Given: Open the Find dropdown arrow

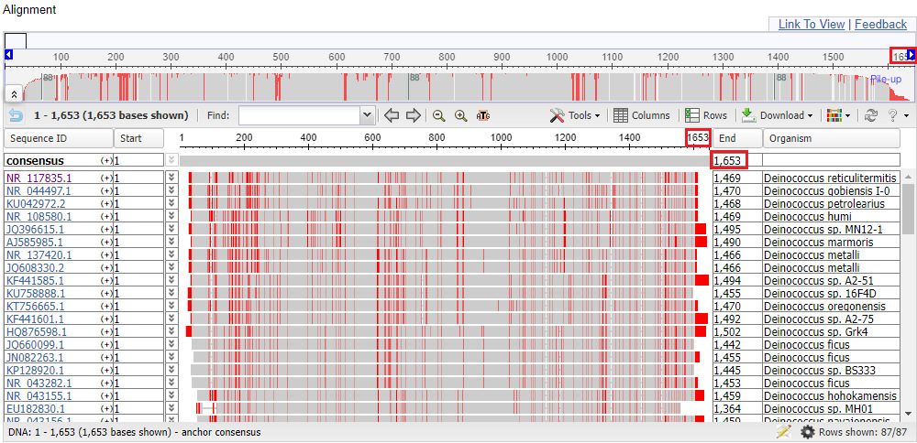Looking at the screenshot, I should (x=368, y=115).
